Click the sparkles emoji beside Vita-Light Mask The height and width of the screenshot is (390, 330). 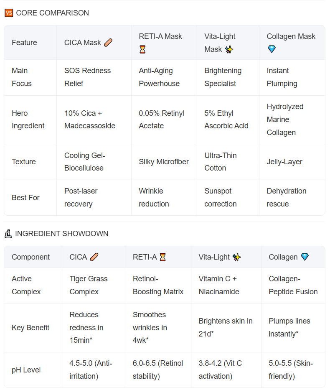tap(229, 49)
